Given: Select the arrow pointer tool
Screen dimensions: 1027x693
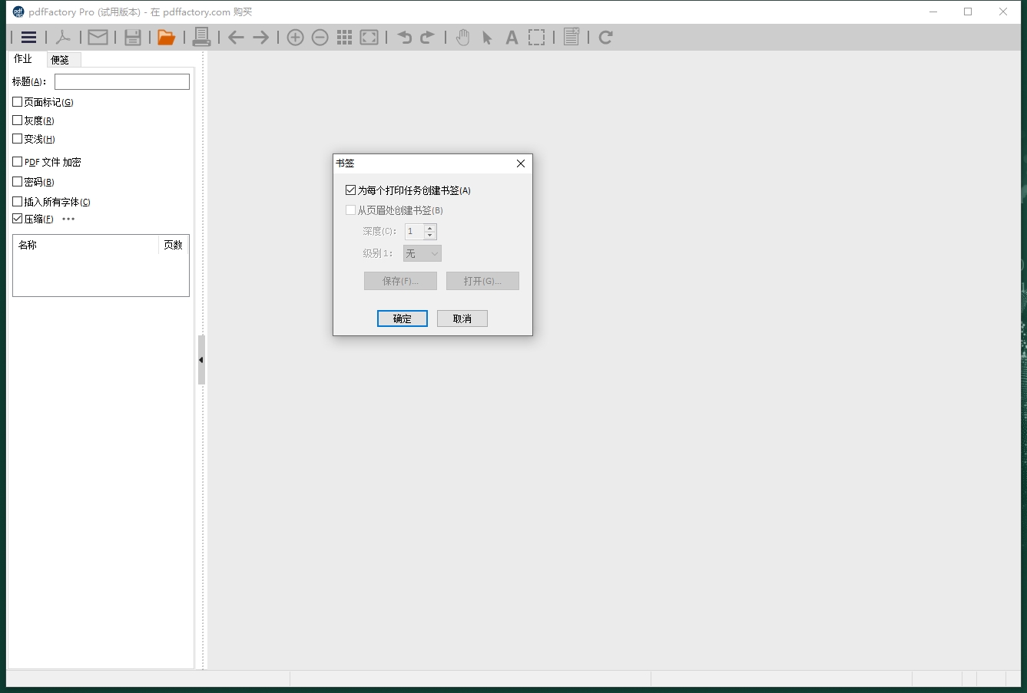Looking at the screenshot, I should click(487, 37).
